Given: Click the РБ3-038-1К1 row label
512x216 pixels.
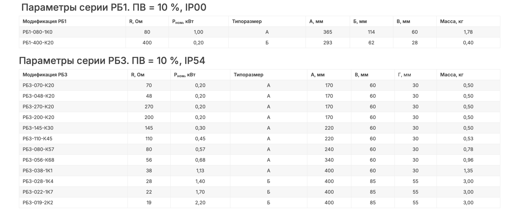Looking at the screenshot, I should [37, 171].
